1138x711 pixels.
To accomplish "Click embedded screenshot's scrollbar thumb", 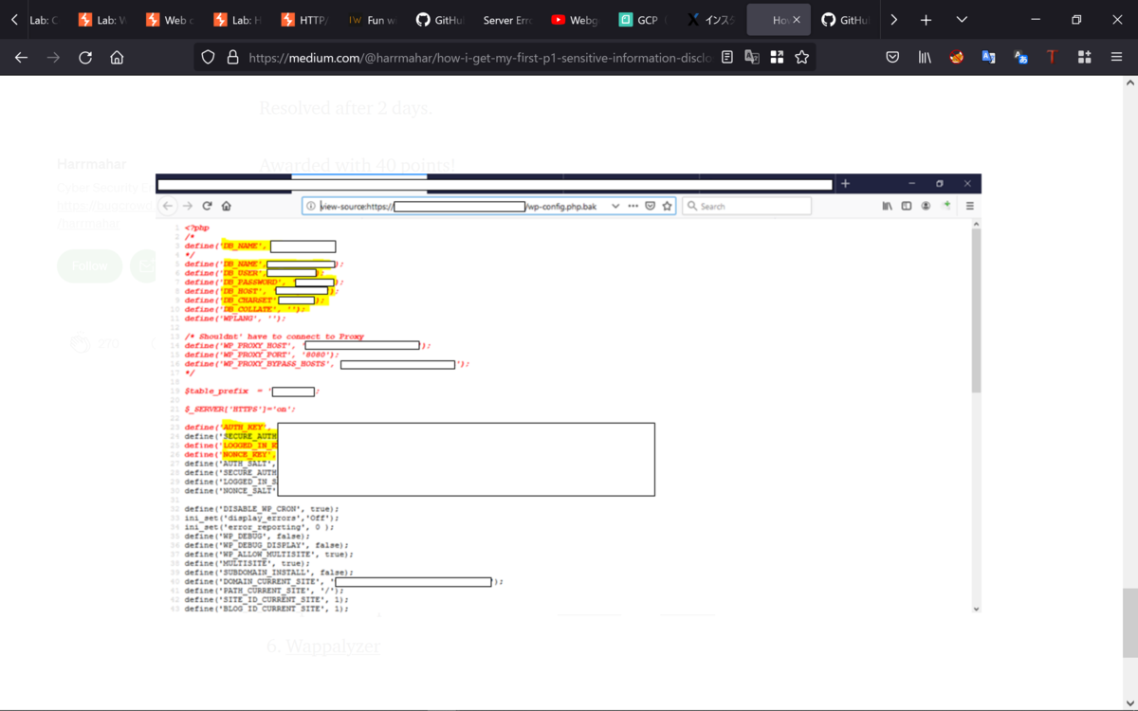I will tap(977, 311).
